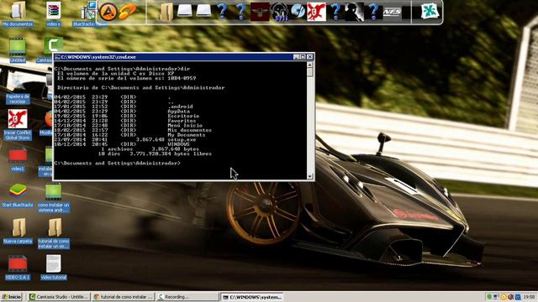The image size is (538, 302).
Task: Open the orange swirl player dock icon
Action: pyautogui.click(x=127, y=12)
